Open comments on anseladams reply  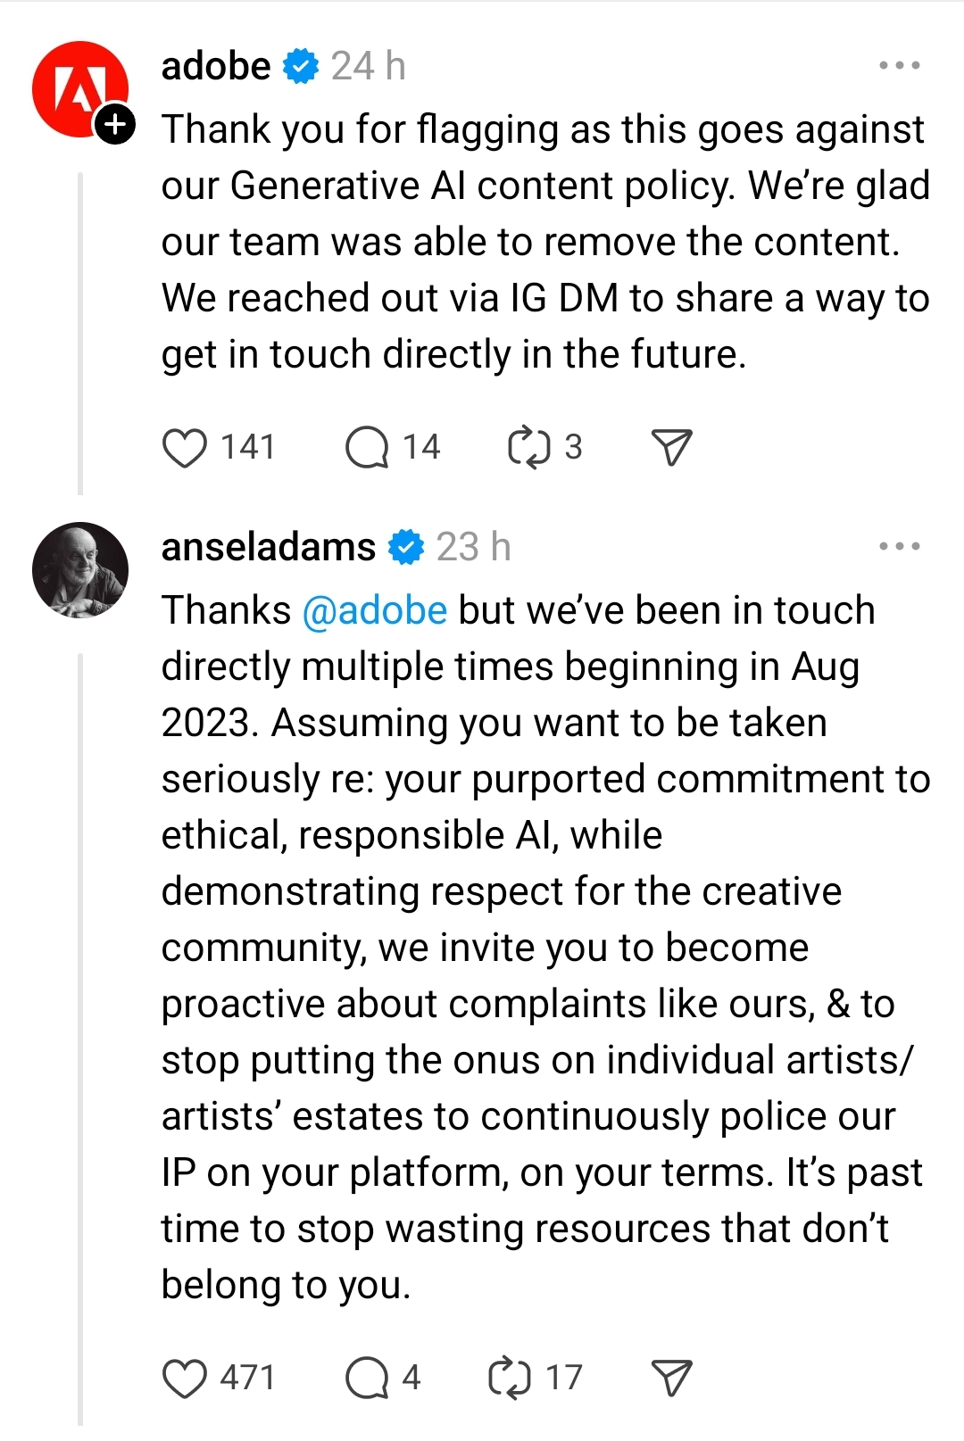[367, 1379]
